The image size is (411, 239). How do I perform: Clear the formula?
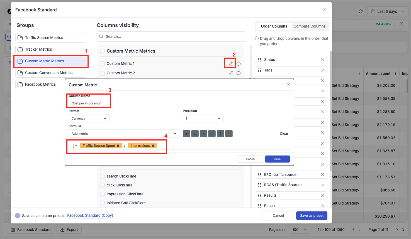284,134
